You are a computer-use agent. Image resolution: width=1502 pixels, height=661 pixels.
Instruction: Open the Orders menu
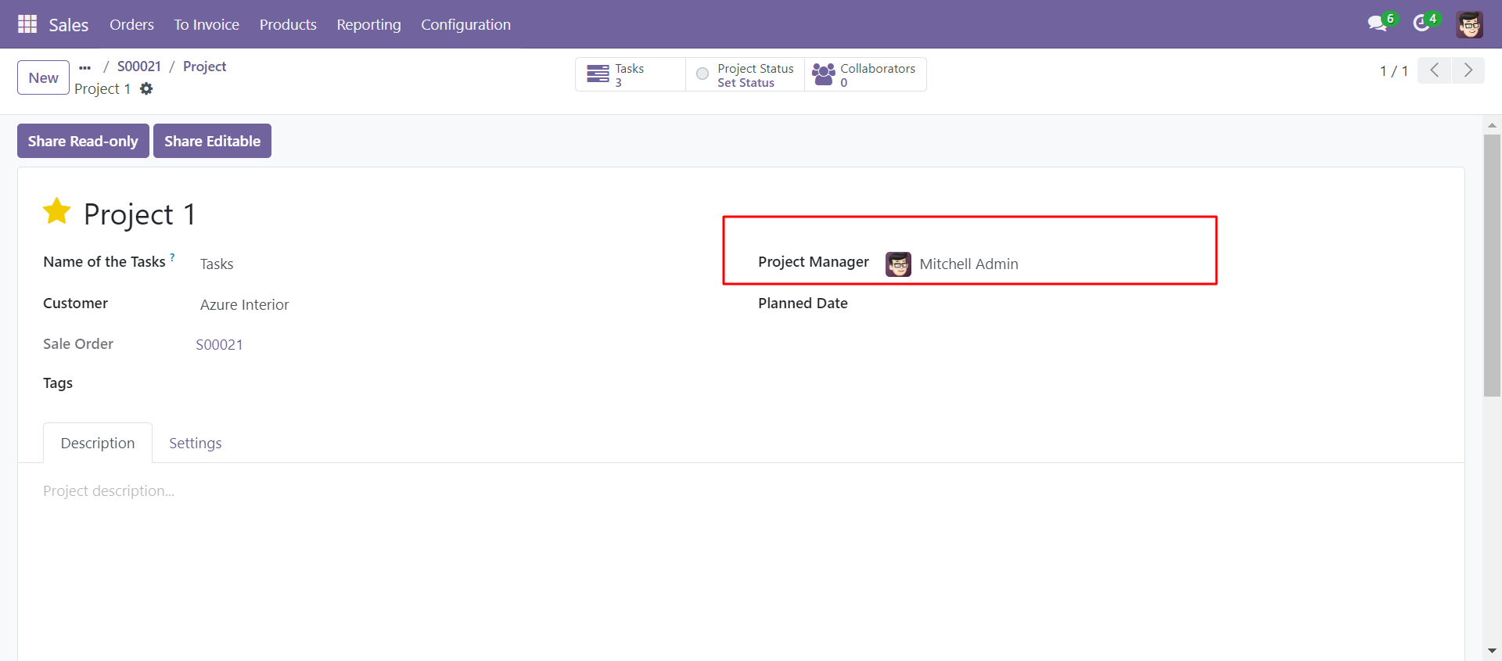[131, 24]
